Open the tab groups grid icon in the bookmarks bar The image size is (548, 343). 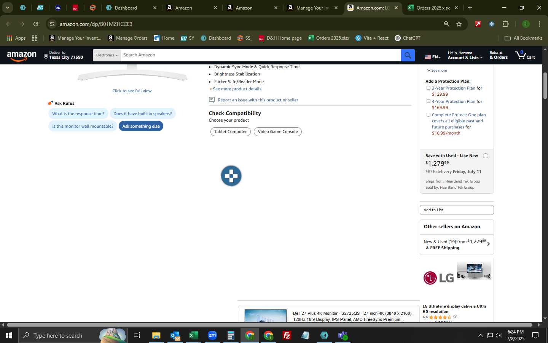point(35,38)
